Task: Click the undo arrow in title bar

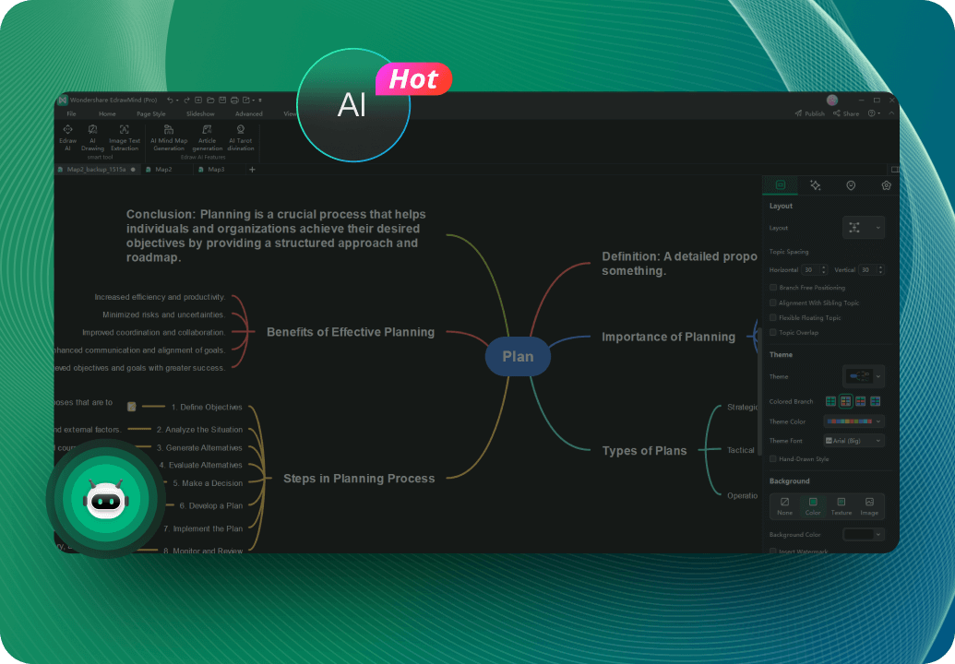Action: (x=170, y=100)
